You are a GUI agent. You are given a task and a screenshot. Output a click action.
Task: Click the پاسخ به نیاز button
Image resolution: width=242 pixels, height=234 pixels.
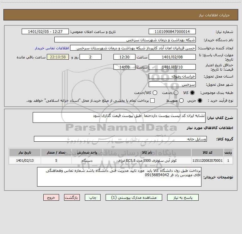click(x=183, y=198)
